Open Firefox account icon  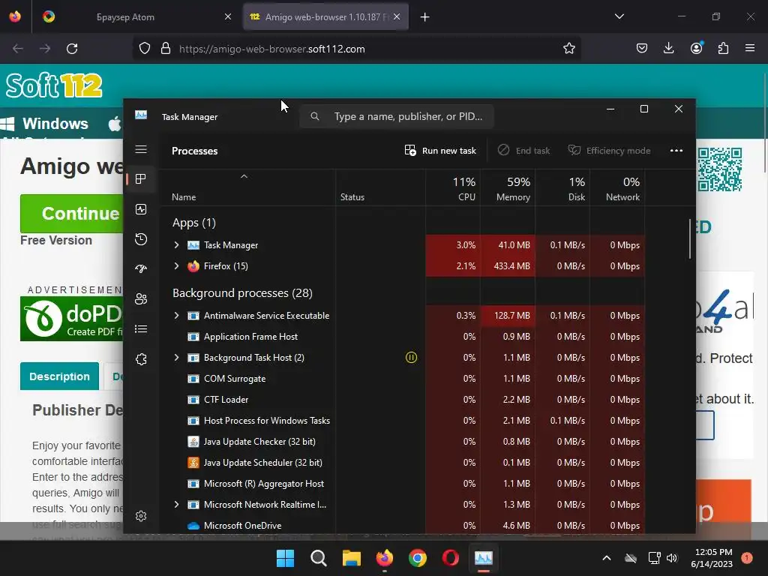tap(696, 48)
